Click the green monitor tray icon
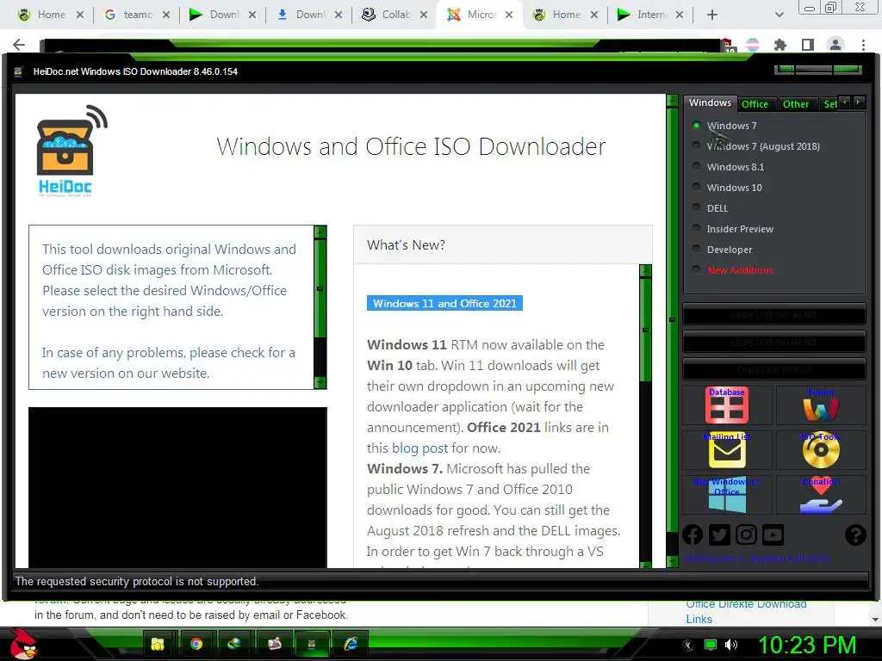 click(x=711, y=645)
